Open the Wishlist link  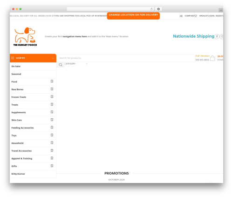pyautogui.click(x=204, y=16)
